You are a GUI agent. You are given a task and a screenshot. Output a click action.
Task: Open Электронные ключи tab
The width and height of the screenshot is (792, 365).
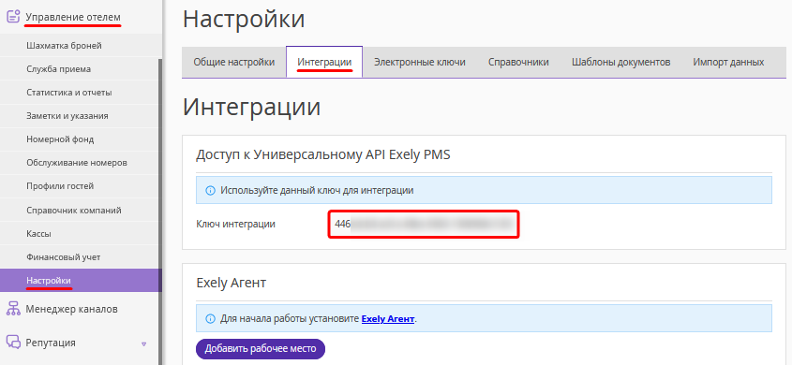(x=419, y=62)
